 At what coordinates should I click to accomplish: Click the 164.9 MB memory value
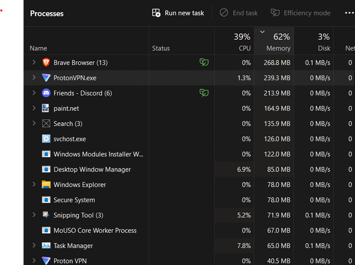(277, 109)
